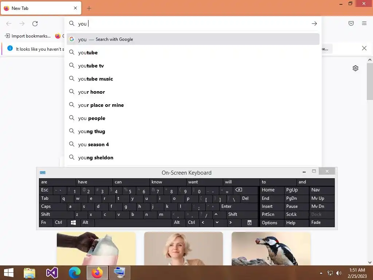
Task: Select the New Tab tab
Action: pyautogui.click(x=41, y=8)
